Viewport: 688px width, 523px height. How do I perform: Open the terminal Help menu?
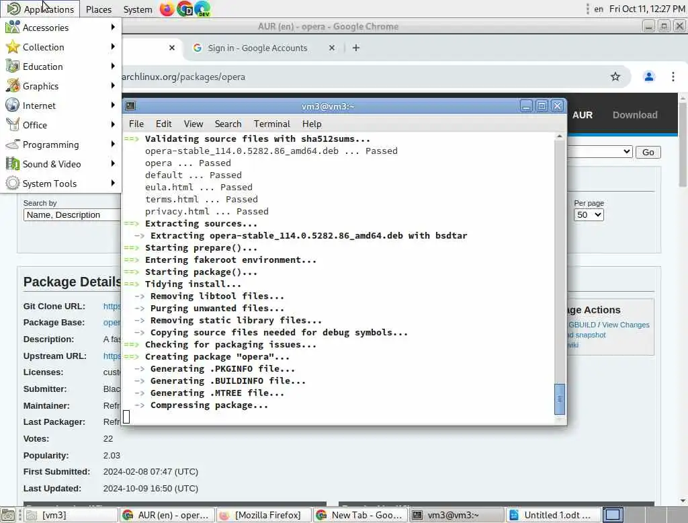point(312,124)
